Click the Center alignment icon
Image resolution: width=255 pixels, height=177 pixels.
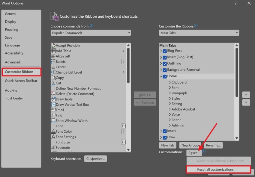click(53, 67)
